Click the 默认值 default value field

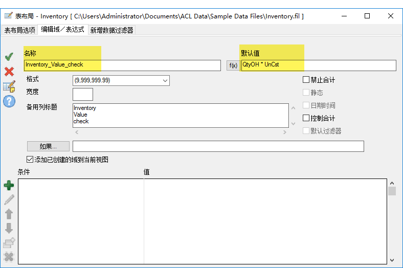click(318, 65)
